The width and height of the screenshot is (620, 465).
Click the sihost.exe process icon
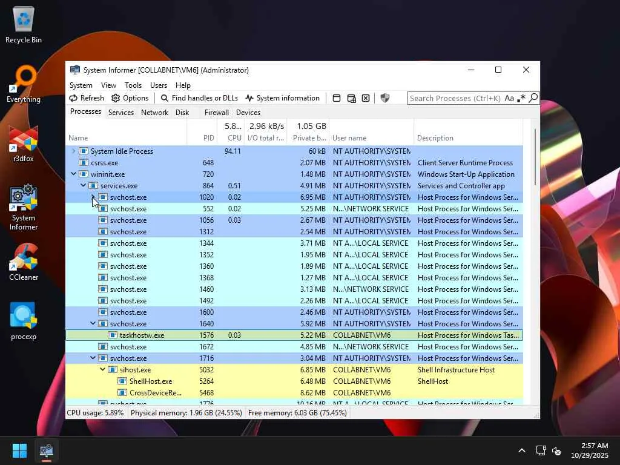(x=113, y=369)
